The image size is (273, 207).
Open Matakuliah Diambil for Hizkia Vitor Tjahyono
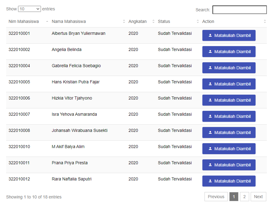pyautogui.click(x=229, y=100)
